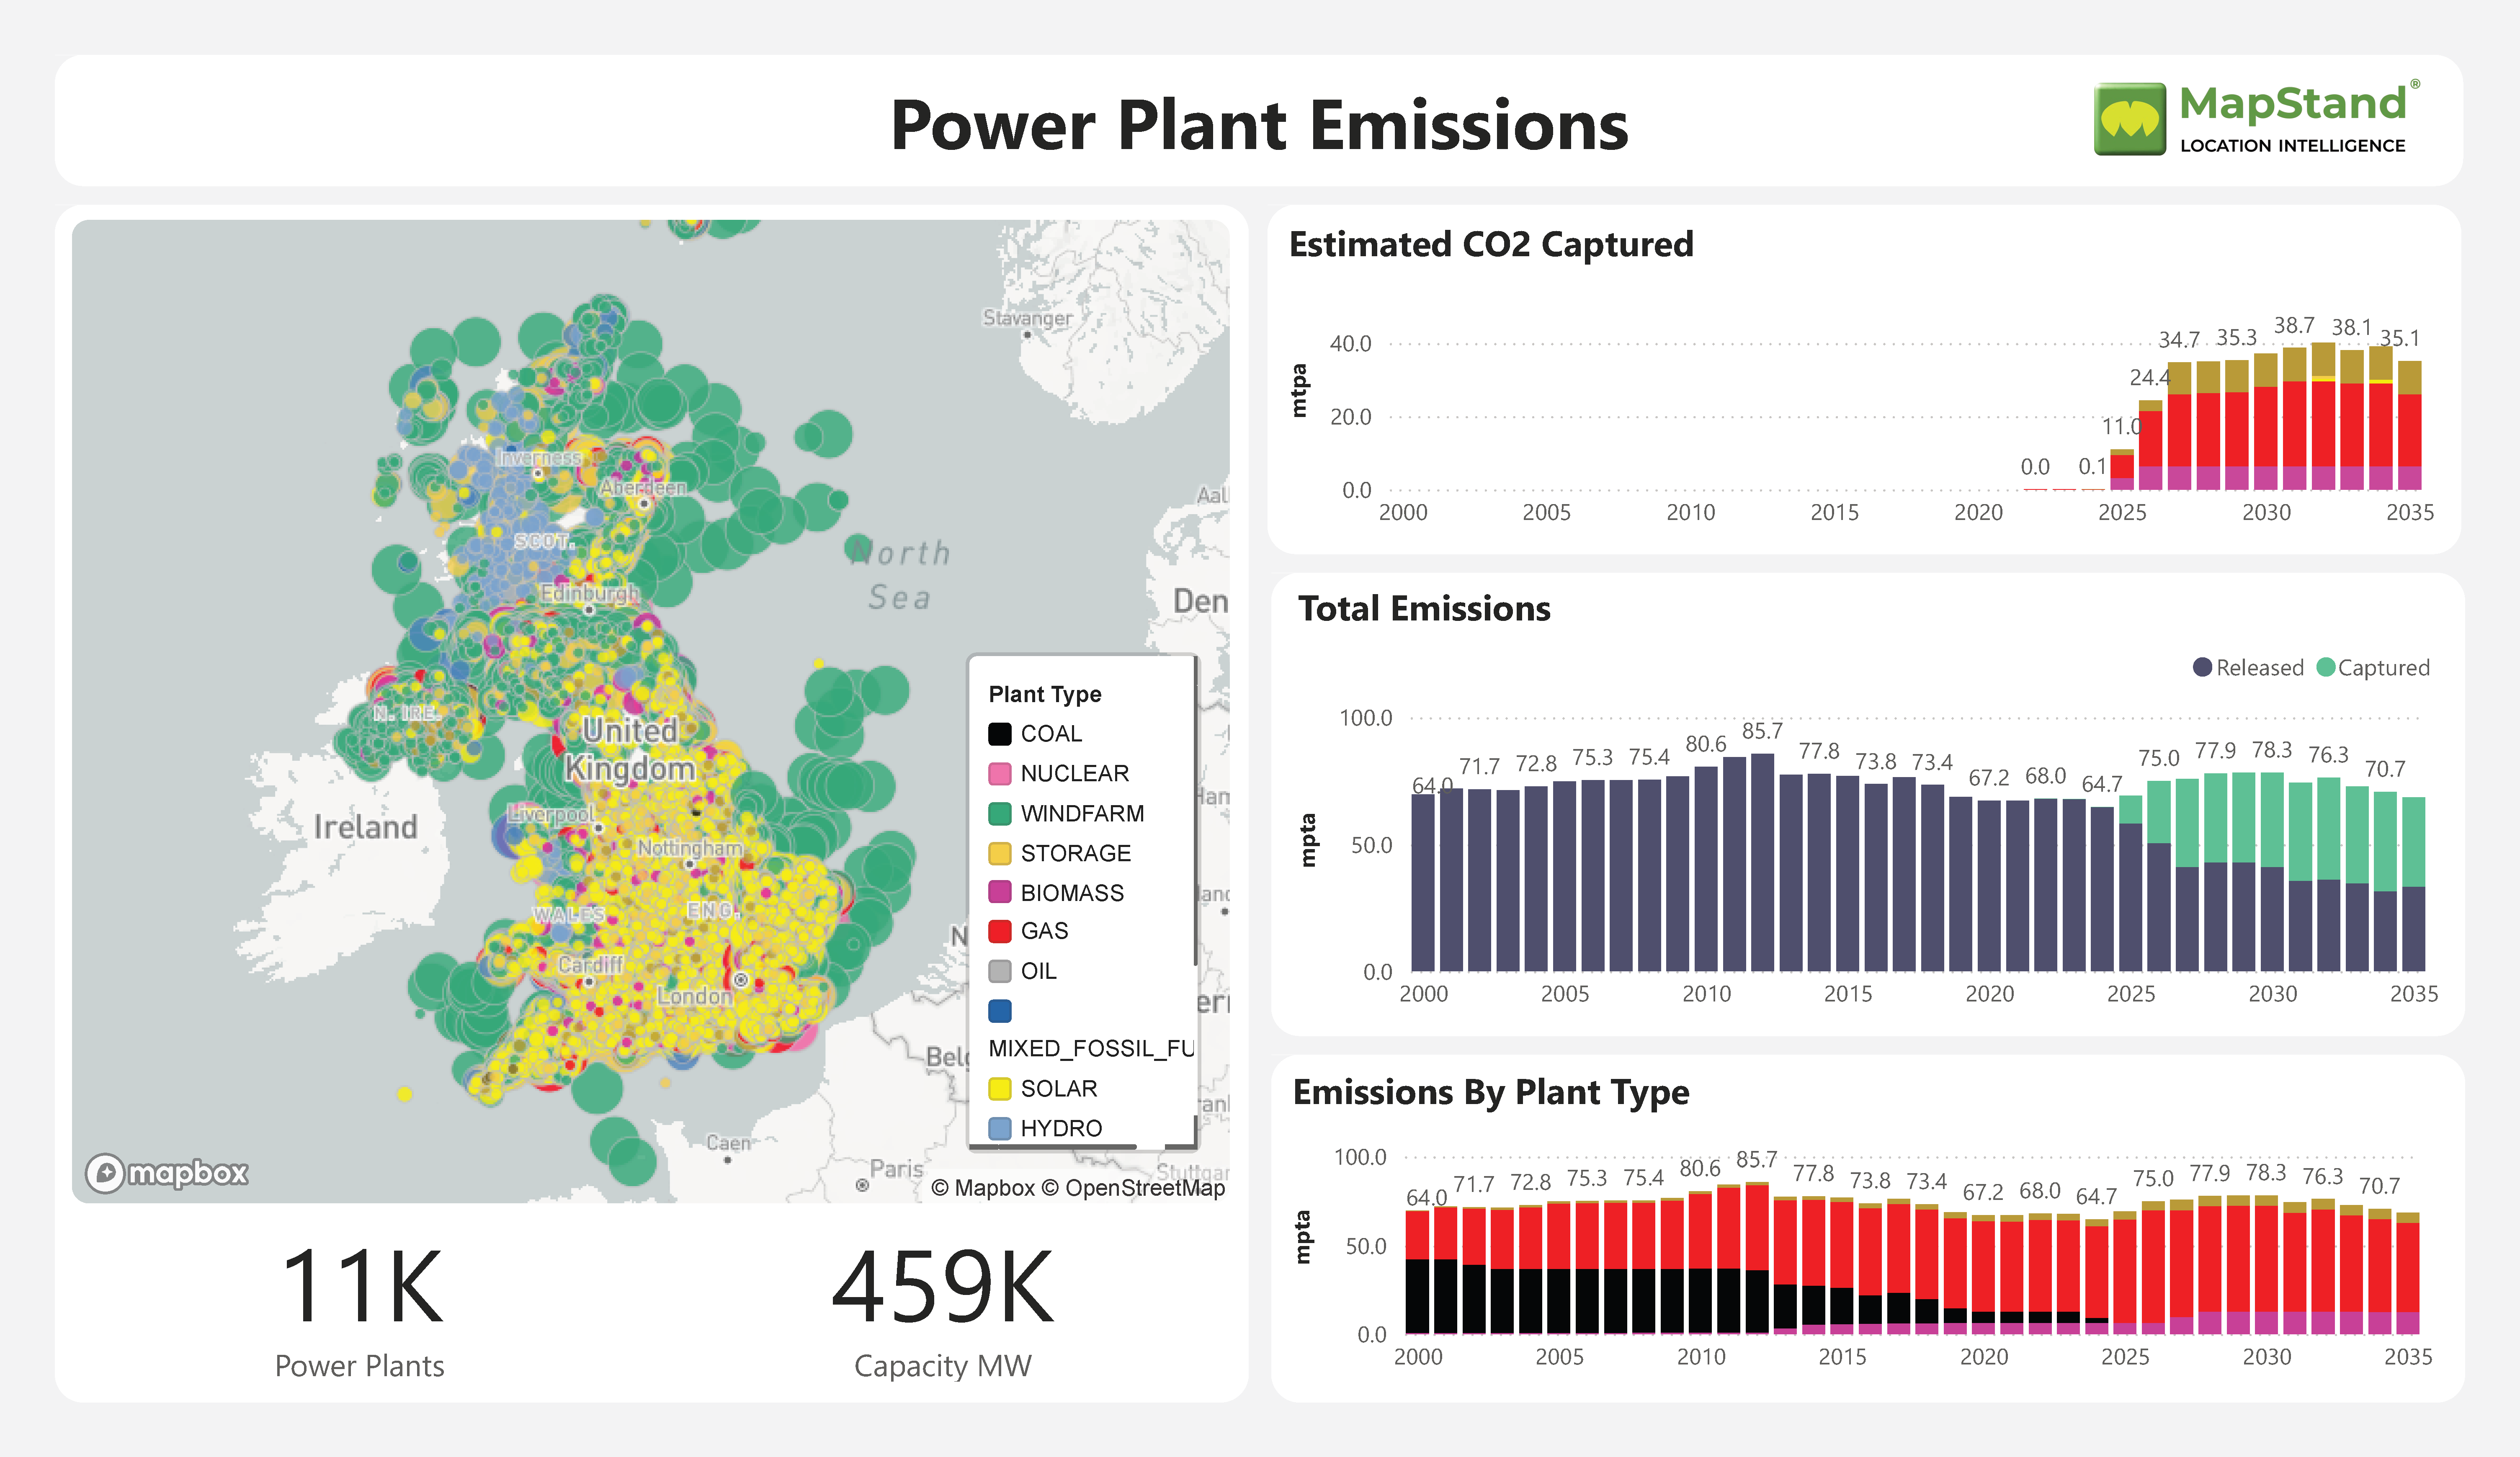Click the Power Plant Emissions page title
2520x1457 pixels.
coord(1259,125)
